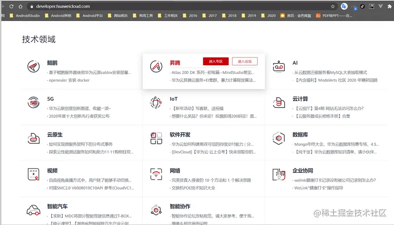Click the 鲲鹏 category icon

coord(33,66)
